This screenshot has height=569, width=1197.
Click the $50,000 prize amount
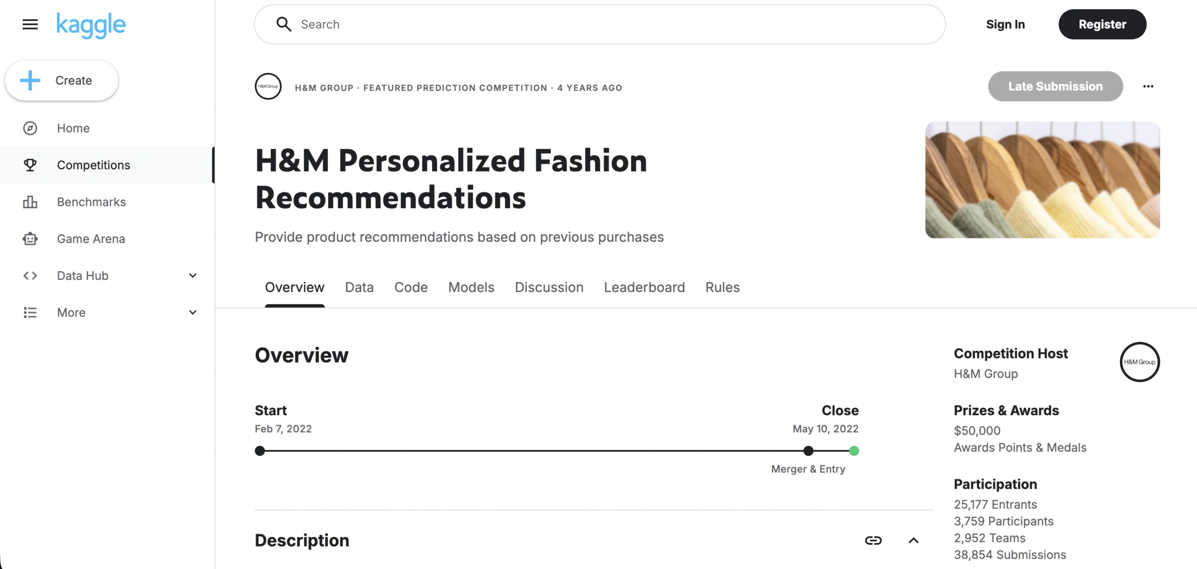[977, 431]
